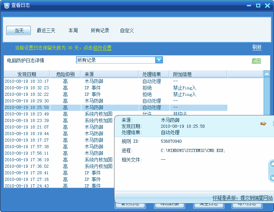Viewport: 274px width, 212px height.
Task: Sort by 危险级别 column header
Action: (65, 74)
